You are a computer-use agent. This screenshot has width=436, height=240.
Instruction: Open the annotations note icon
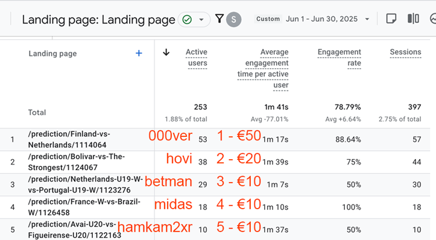click(391, 19)
